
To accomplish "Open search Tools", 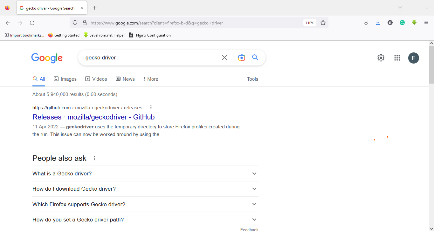I will pyautogui.click(x=252, y=79).
